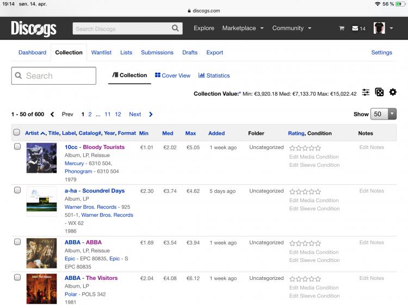The width and height of the screenshot is (408, 306).
Task: Open the ABBA The Visitors cover thumbnail
Action: point(41,289)
